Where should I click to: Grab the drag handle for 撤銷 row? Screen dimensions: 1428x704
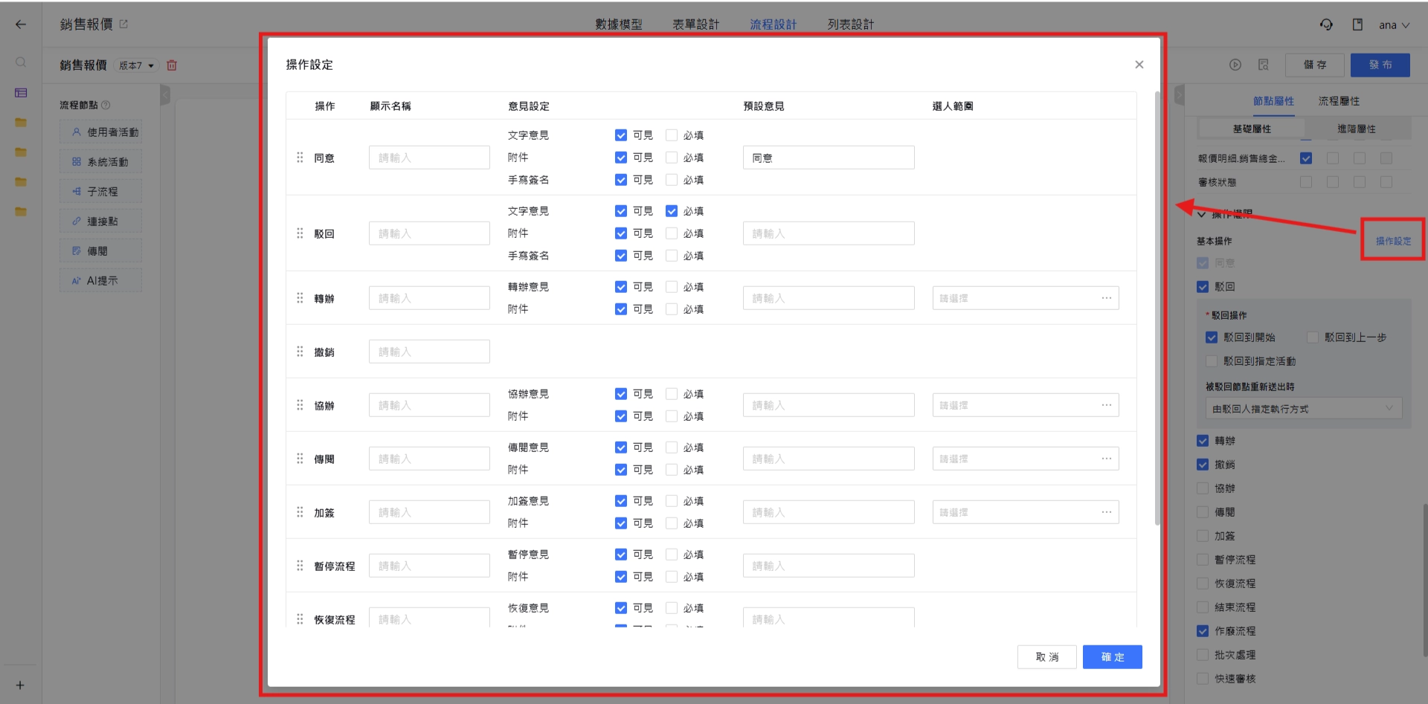300,352
